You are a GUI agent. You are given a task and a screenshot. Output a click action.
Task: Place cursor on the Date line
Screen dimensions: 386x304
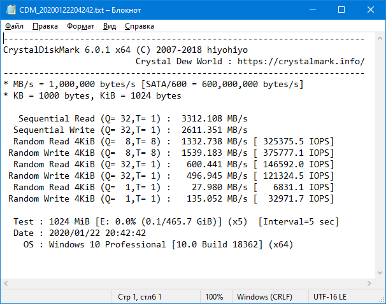point(80,233)
